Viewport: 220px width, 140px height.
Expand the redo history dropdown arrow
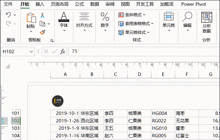coord(15,24)
